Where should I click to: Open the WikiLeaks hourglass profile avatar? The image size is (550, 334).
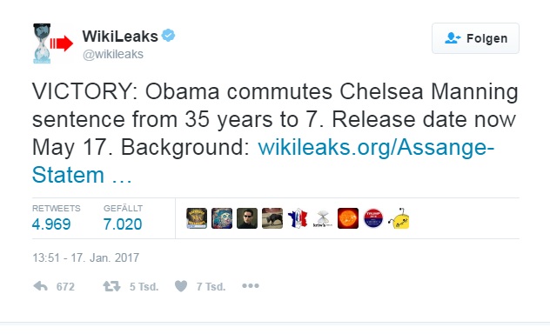52,43
